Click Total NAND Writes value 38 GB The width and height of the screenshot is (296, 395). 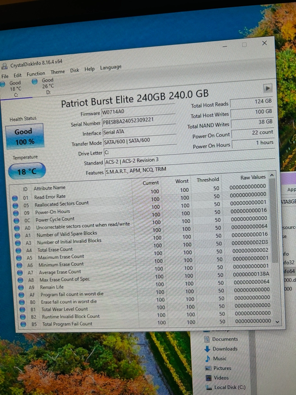253,122
